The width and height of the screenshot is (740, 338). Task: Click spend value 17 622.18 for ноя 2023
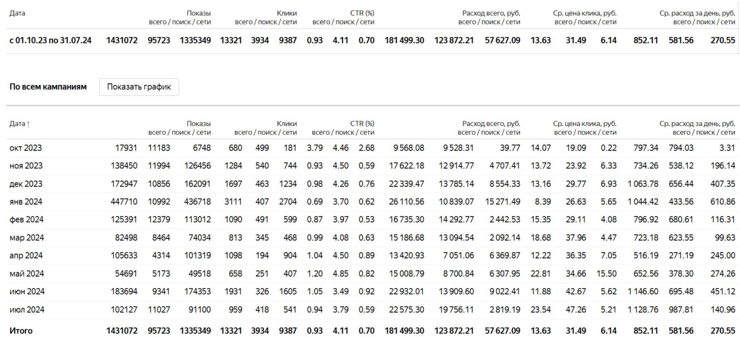[407, 165]
